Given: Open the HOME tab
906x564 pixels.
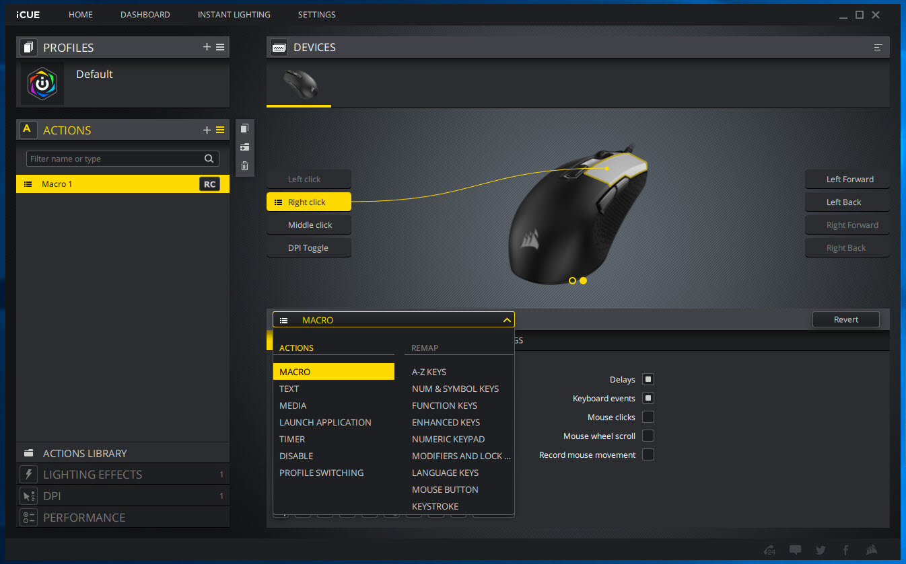Looking at the screenshot, I should pos(81,14).
